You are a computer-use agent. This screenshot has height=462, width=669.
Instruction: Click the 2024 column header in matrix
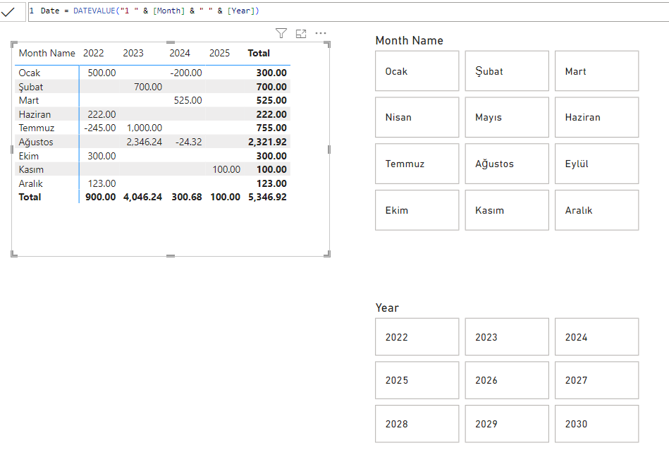180,53
